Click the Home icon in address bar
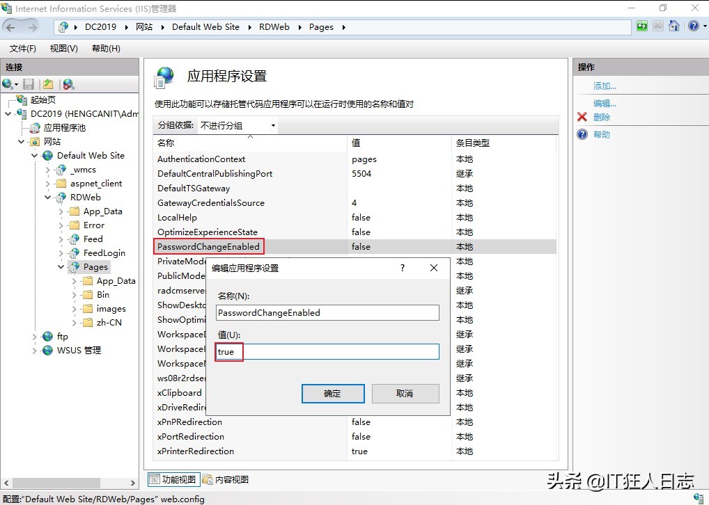Screen dimensions: 709x505 [673, 26]
